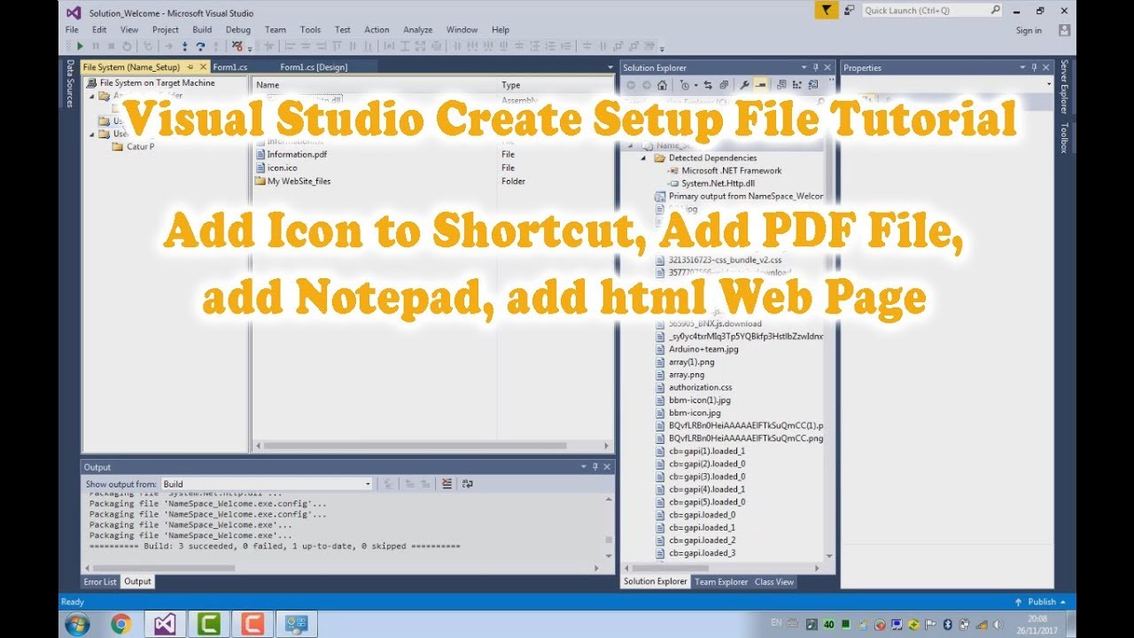The height and width of the screenshot is (638, 1134).
Task: Open the Build menu
Action: [202, 29]
